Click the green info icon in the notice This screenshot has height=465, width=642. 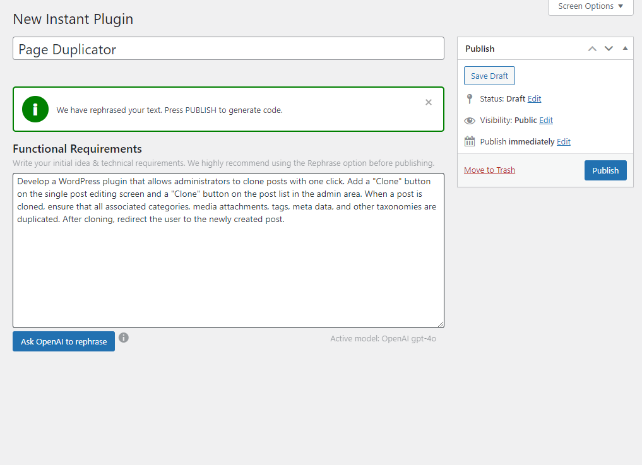pyautogui.click(x=35, y=109)
